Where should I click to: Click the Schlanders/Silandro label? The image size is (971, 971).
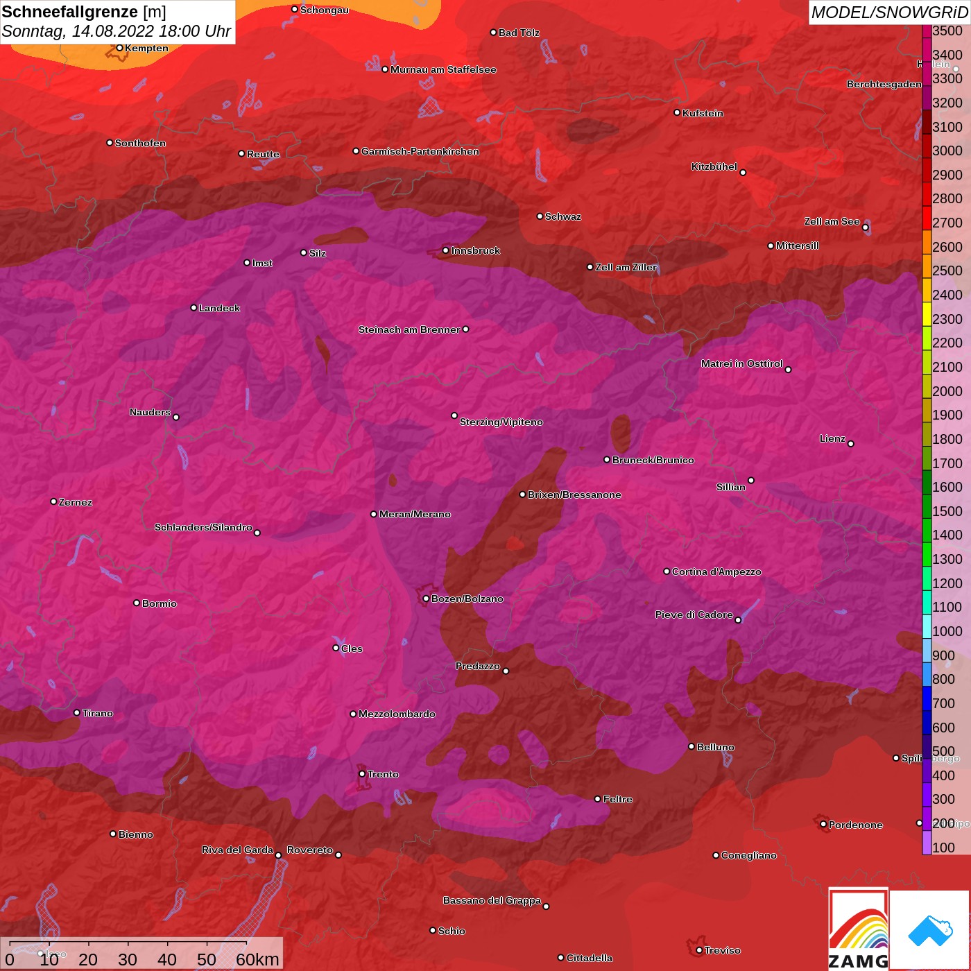(x=203, y=527)
